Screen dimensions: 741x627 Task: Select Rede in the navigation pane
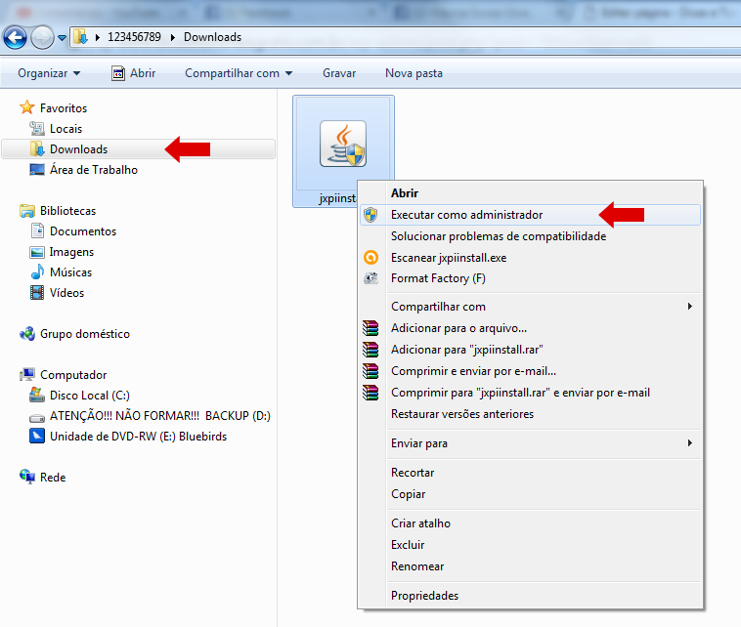(x=53, y=478)
